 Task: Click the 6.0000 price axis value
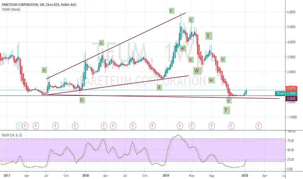click(291, 12)
